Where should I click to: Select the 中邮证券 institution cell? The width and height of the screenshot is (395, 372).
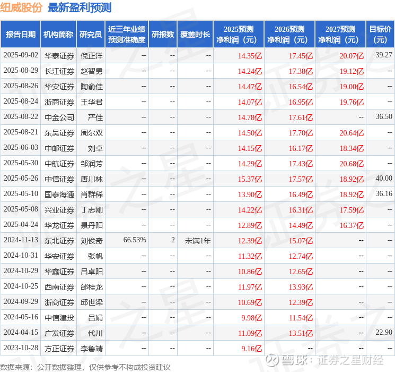click(59, 148)
